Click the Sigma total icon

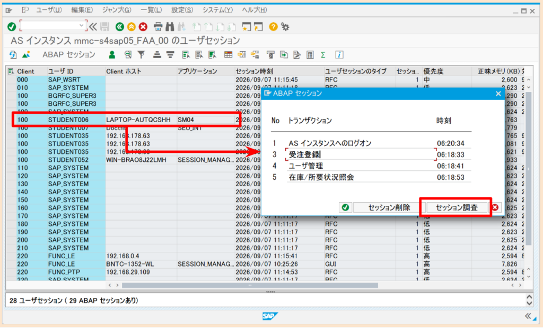pyautogui.click(x=323, y=54)
